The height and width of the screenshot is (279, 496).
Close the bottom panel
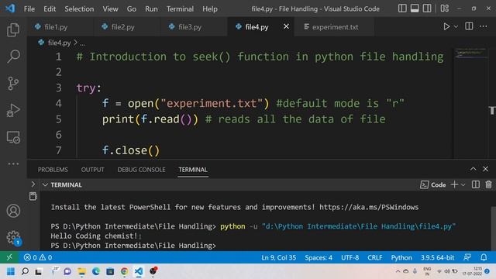point(486,169)
